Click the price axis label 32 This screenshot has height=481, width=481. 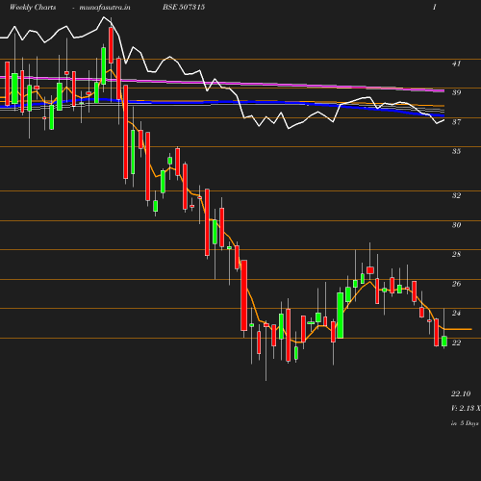456,195
